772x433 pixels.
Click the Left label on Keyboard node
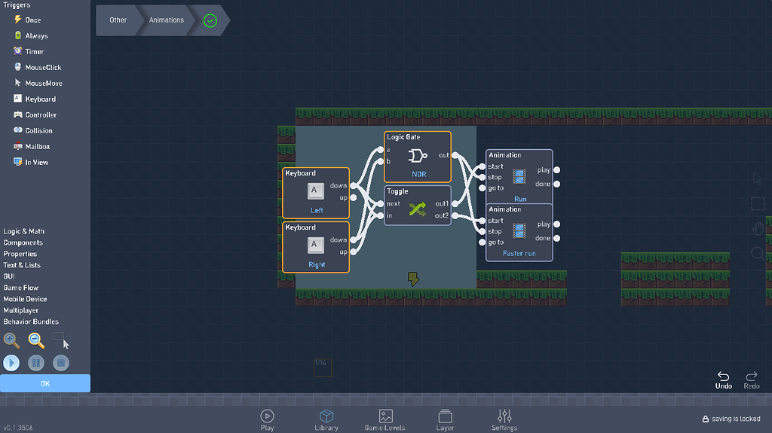tap(317, 211)
